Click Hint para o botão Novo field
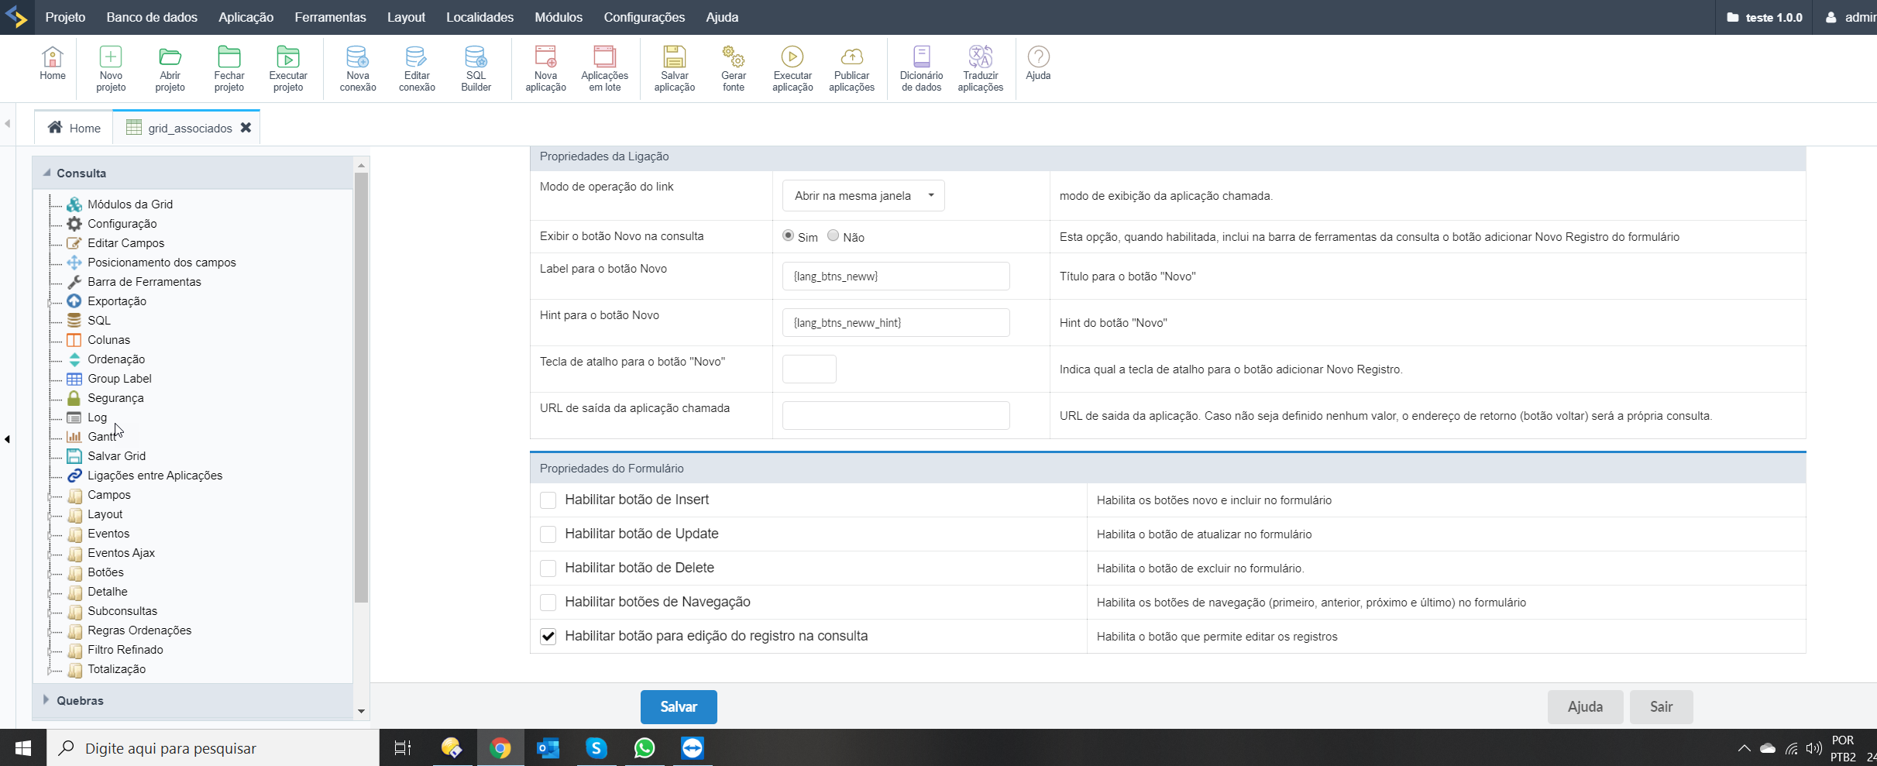The image size is (1877, 766). [x=896, y=323]
